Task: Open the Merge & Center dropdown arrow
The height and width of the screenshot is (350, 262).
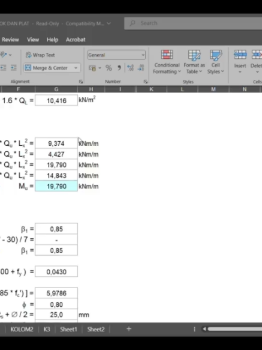Action: pyautogui.click(x=76, y=68)
